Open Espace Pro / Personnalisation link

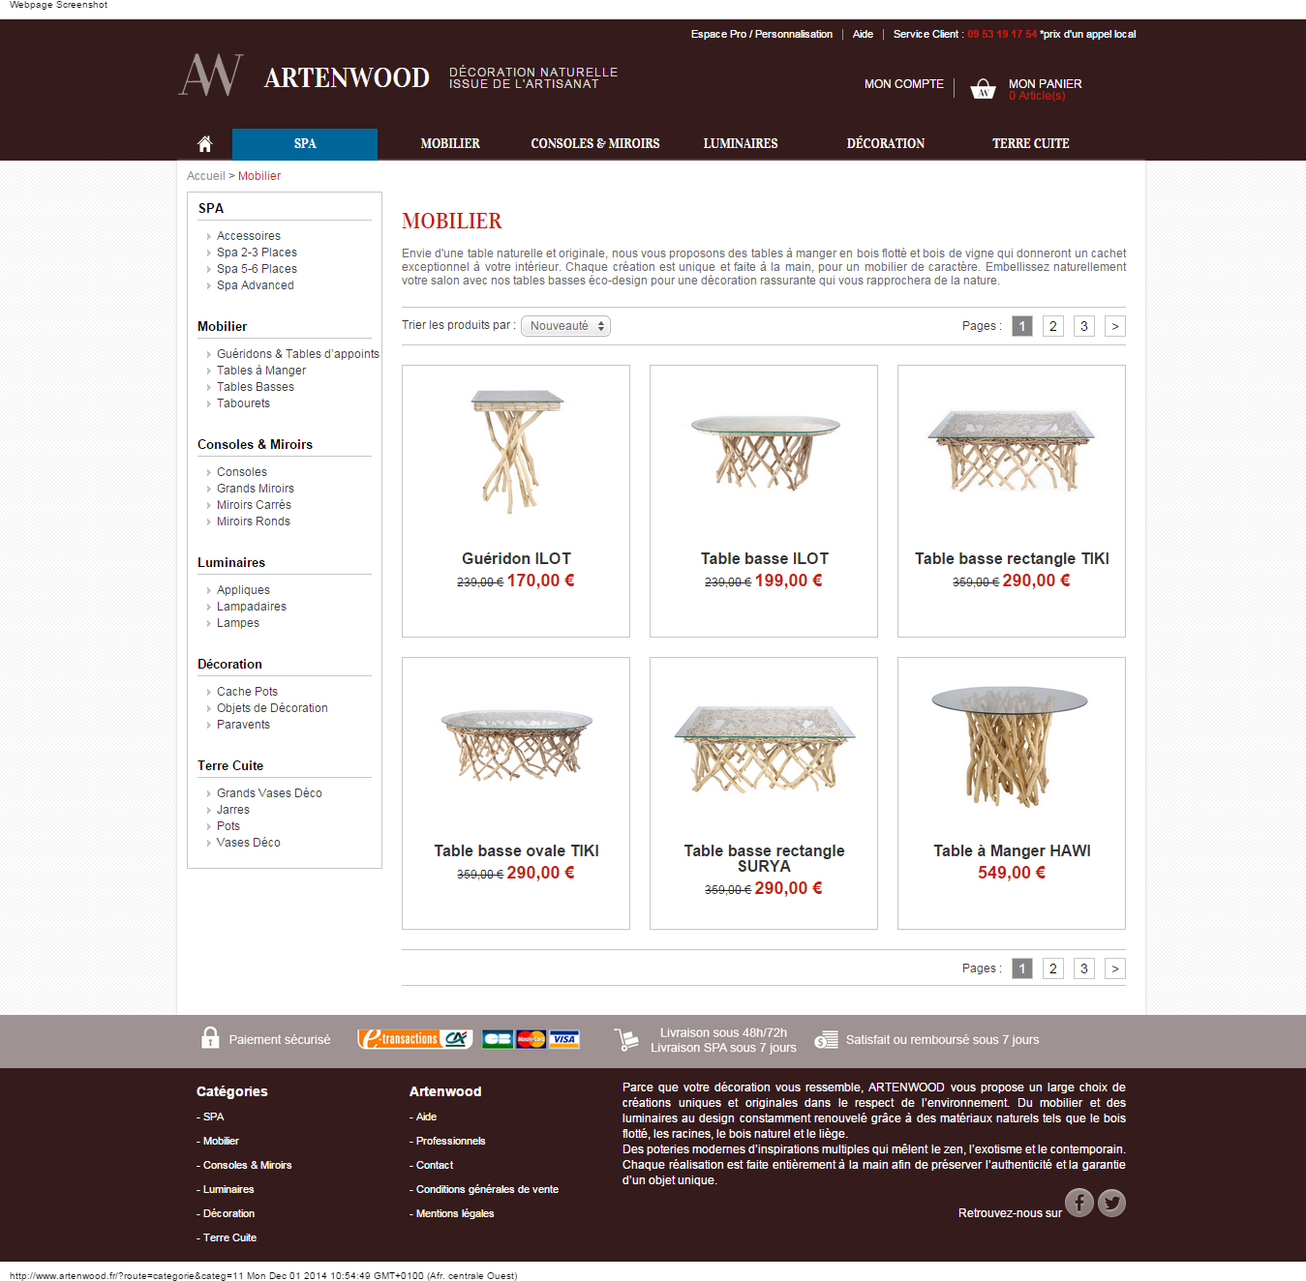762,34
